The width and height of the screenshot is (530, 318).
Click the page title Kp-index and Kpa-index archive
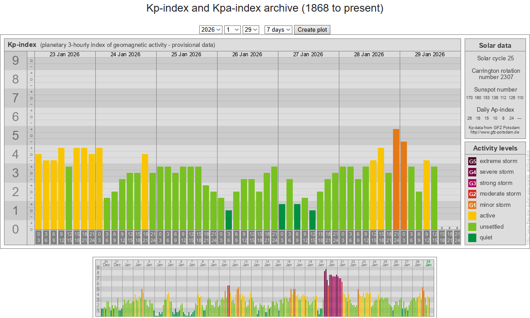pyautogui.click(x=265, y=8)
